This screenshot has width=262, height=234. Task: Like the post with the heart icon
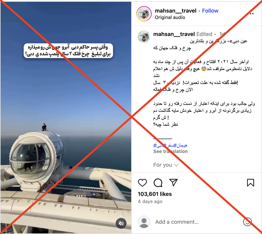(x=142, y=183)
